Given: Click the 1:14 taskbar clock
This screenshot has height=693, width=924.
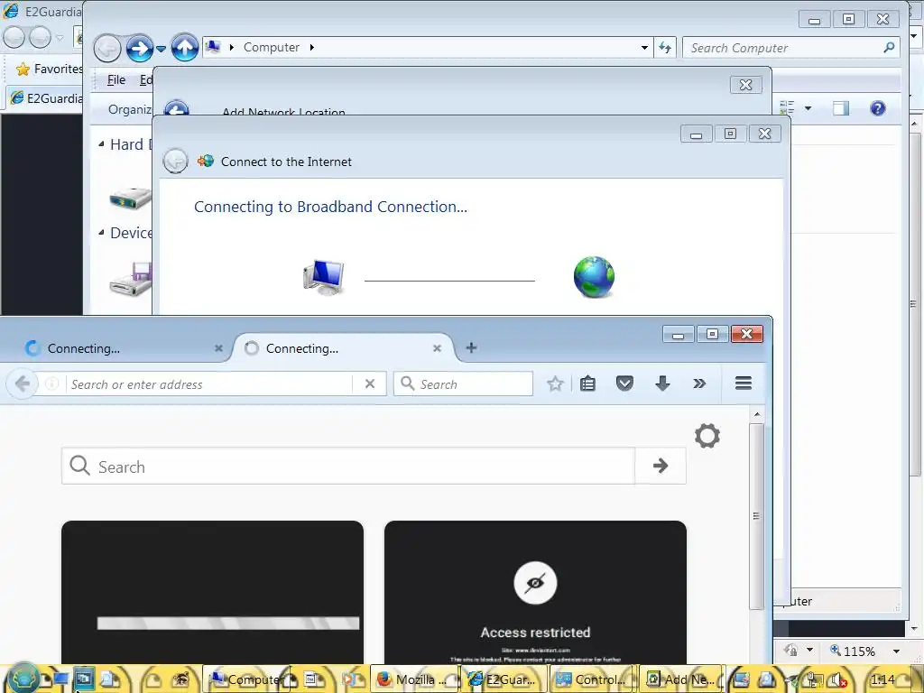Looking at the screenshot, I should (882, 679).
